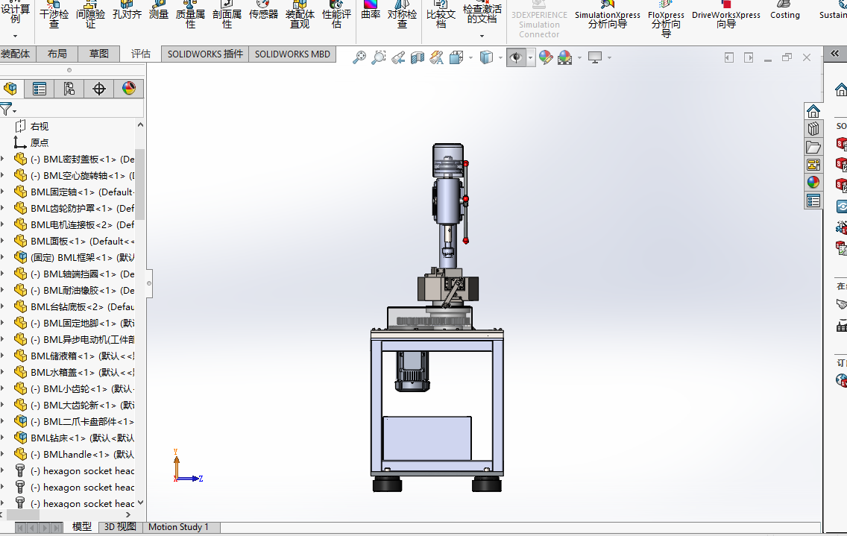847x536 pixels.
Task: Open Section View tool
Action: [417, 57]
